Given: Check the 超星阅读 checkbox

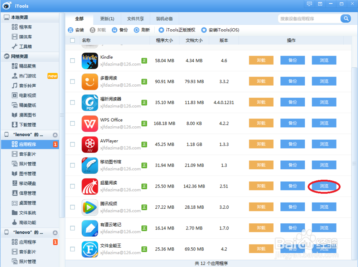Looking at the screenshot, I should pos(73,186).
